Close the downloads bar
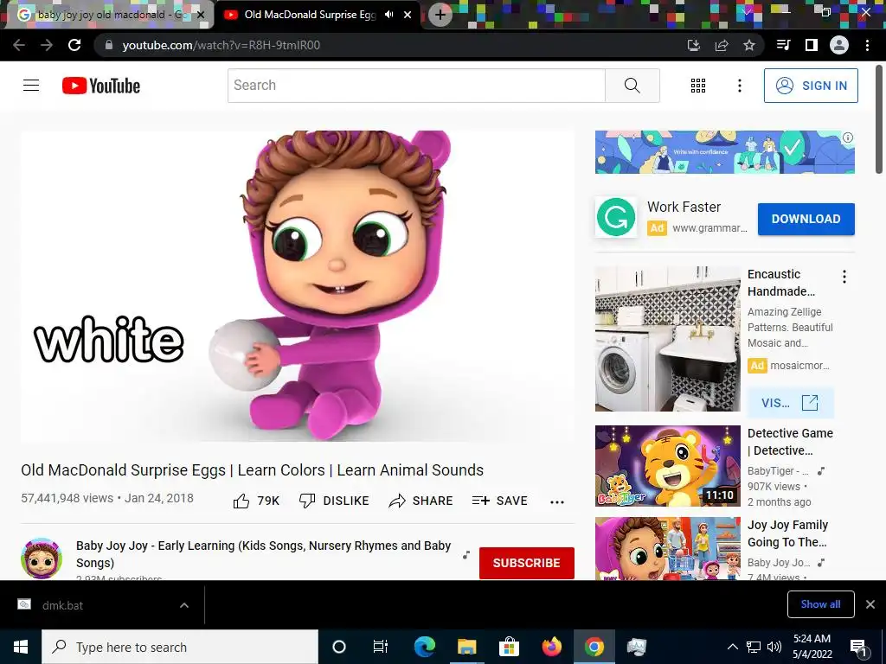The height and width of the screenshot is (664, 886). pos(870,604)
